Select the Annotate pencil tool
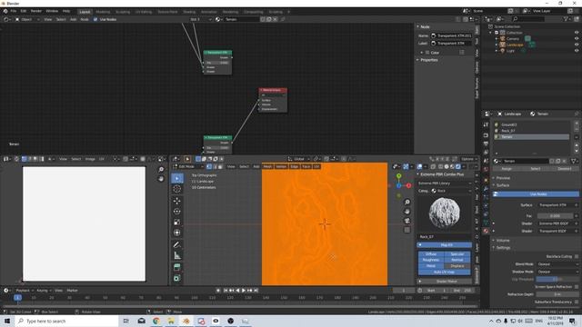Screen dimensions: 582x327 [x=177, y=244]
